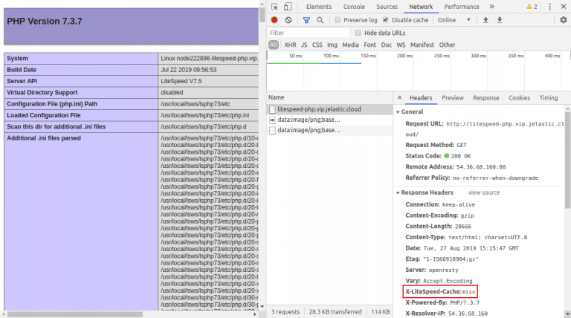Click the Loaded Configuration File value
This screenshot has height=318, width=571.
tap(205, 115)
